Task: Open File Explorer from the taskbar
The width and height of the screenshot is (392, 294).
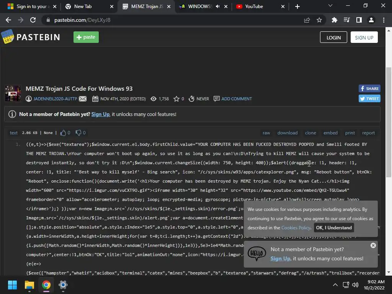Action: (29, 285)
